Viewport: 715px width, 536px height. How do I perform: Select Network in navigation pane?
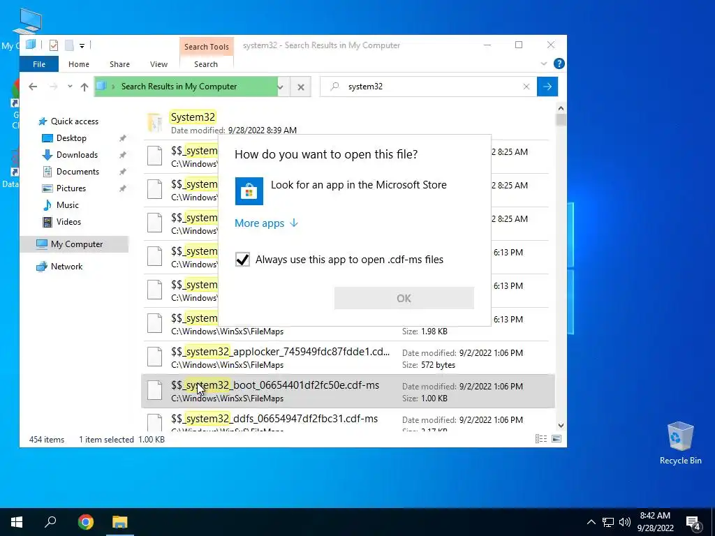click(x=66, y=267)
